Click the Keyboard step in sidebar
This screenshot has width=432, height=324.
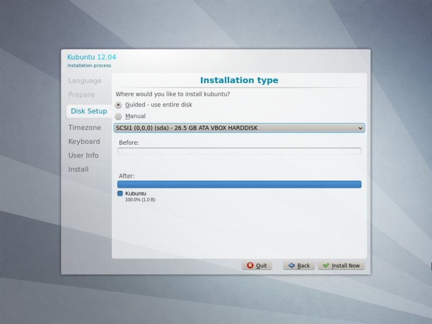pyautogui.click(x=84, y=141)
